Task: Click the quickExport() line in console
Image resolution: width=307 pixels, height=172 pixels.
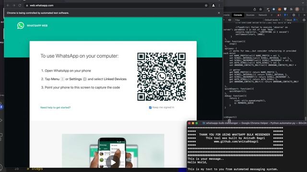Action: 230,117
